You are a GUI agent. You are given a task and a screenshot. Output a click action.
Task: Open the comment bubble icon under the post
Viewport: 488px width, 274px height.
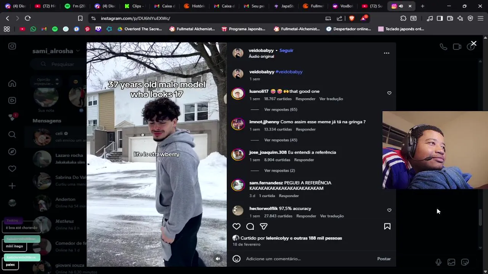click(250, 226)
